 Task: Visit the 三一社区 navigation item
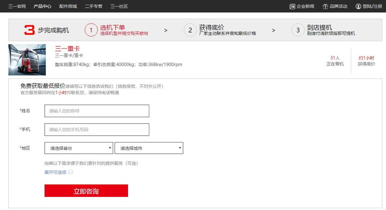(119, 6)
